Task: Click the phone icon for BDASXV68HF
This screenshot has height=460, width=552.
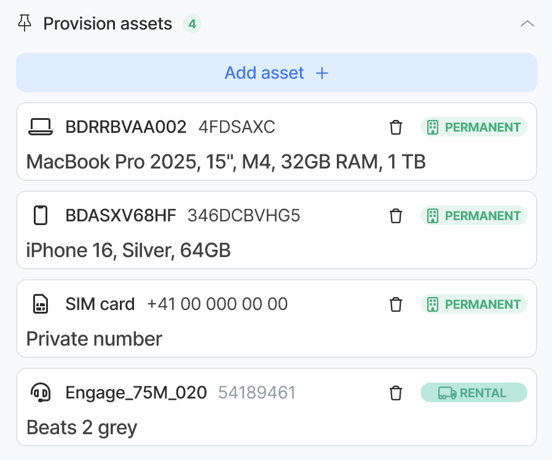Action: tap(41, 216)
